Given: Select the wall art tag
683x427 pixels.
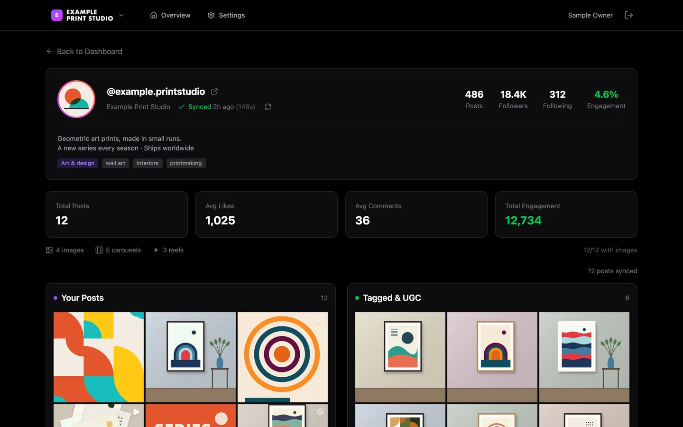Looking at the screenshot, I should tap(115, 163).
